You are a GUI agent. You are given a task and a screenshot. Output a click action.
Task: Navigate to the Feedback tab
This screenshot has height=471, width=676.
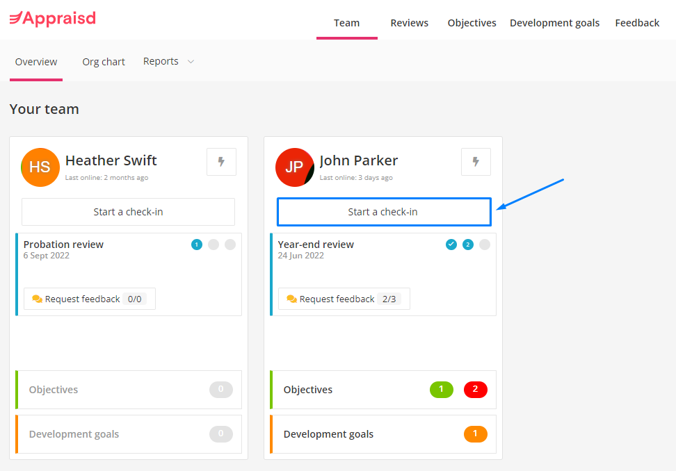point(637,23)
